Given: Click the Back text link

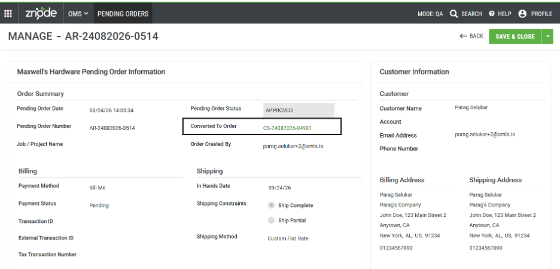Looking at the screenshot, I should tap(476, 36).
